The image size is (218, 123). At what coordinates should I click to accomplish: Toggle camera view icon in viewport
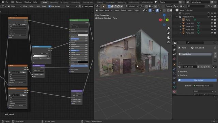tap(168, 38)
